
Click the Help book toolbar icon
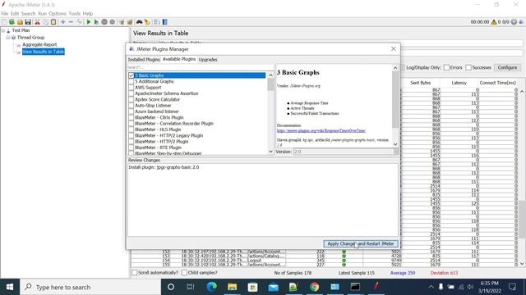pyautogui.click(x=164, y=22)
